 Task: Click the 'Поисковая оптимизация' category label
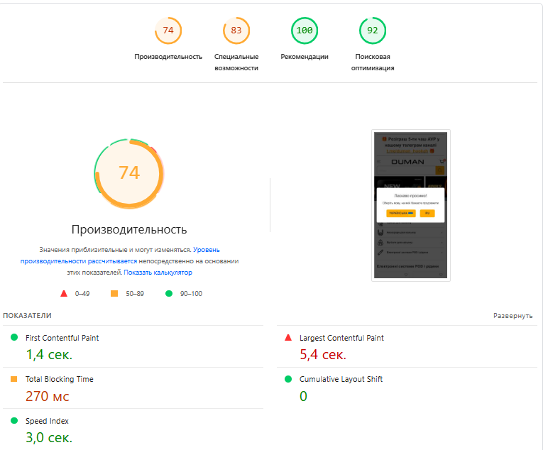pyautogui.click(x=373, y=62)
